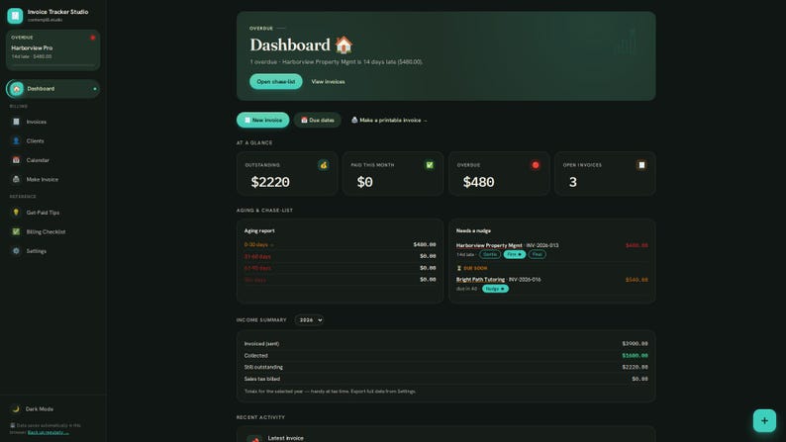Switch to the Due dates tab button
The image size is (786, 442).
pyautogui.click(x=318, y=120)
